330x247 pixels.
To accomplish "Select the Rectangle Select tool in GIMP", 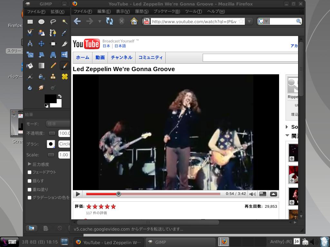I will pos(30,22).
